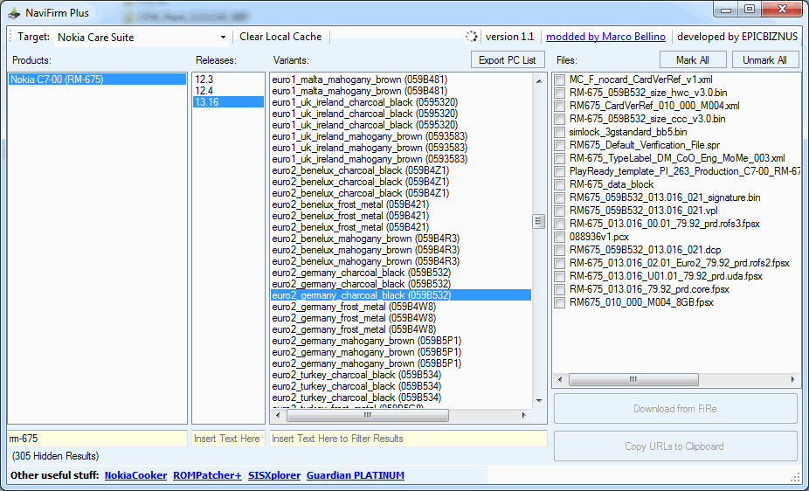Image resolution: width=809 pixels, height=491 pixels.
Task: Click the Files horizontal scrollbar thumb
Action: click(633, 379)
